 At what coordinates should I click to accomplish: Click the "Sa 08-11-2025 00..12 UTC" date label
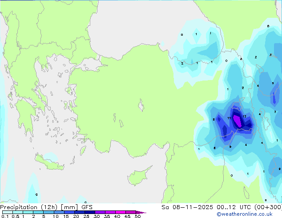207,207
